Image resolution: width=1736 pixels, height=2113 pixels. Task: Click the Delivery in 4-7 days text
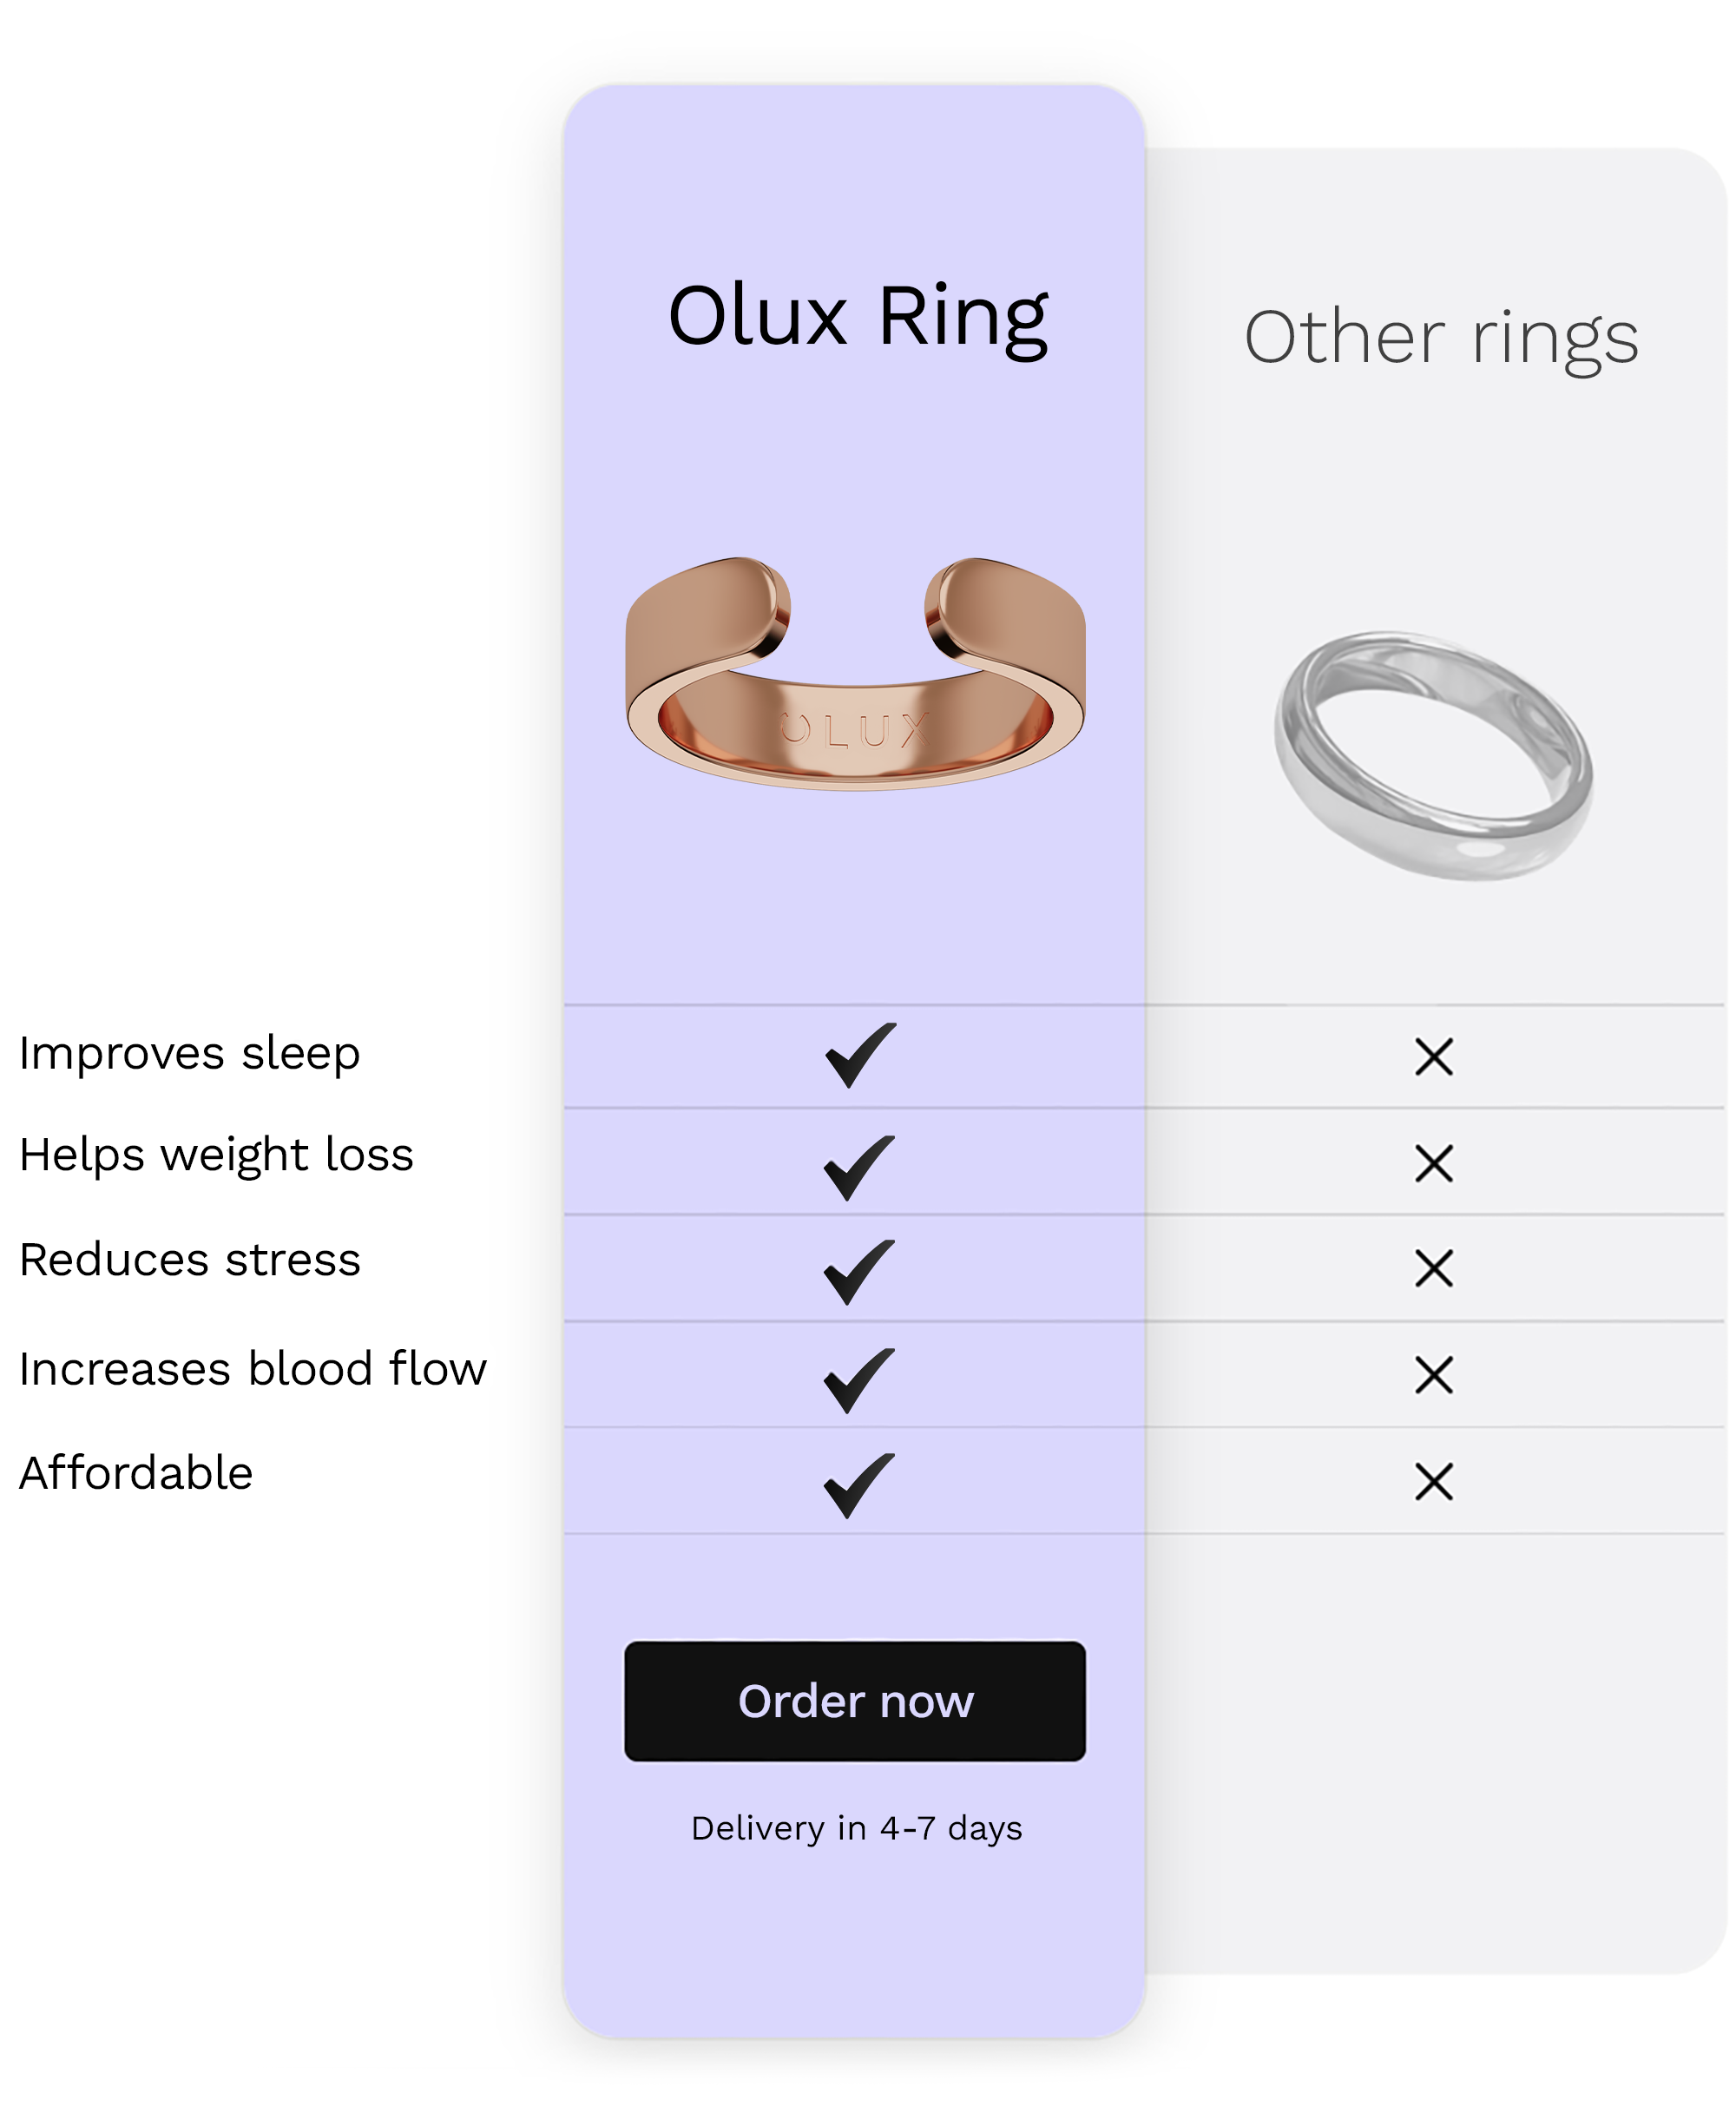[856, 1828]
